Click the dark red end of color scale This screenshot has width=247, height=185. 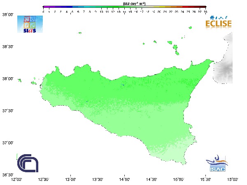click(203, 7)
